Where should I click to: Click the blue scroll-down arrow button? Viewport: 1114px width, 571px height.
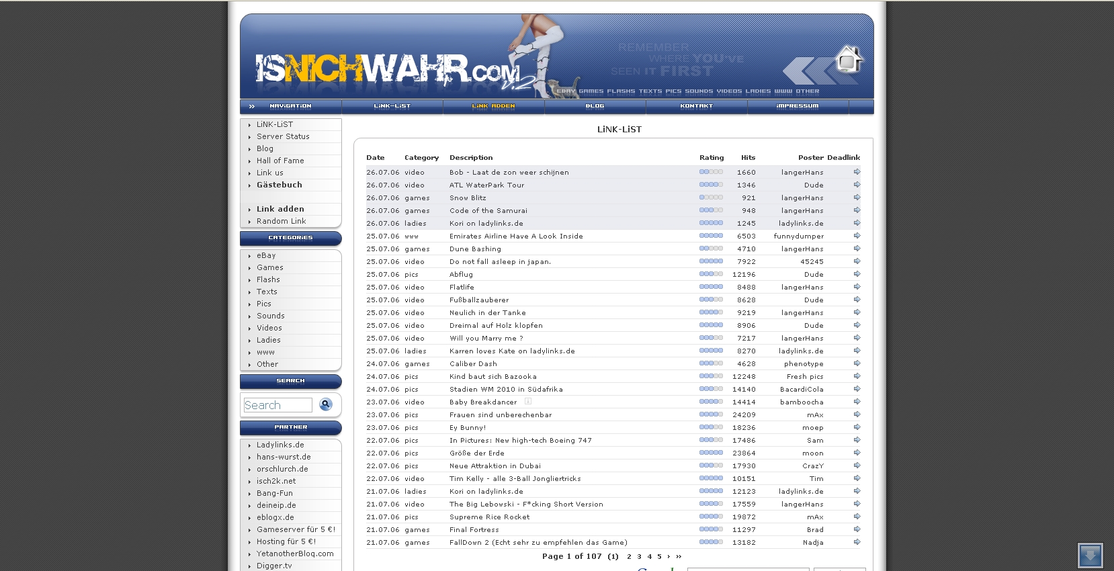(x=1089, y=556)
